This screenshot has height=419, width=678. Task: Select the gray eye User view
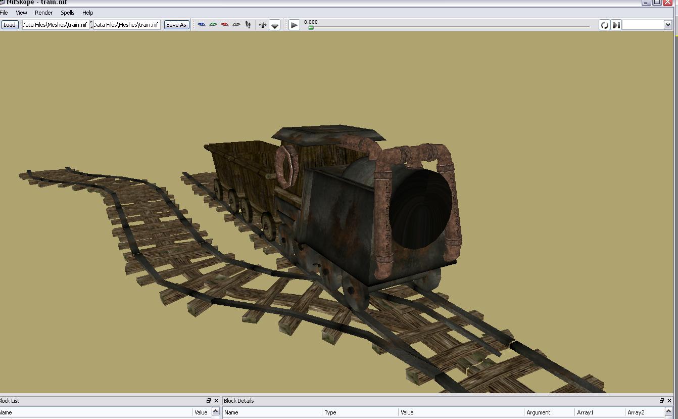click(x=236, y=25)
